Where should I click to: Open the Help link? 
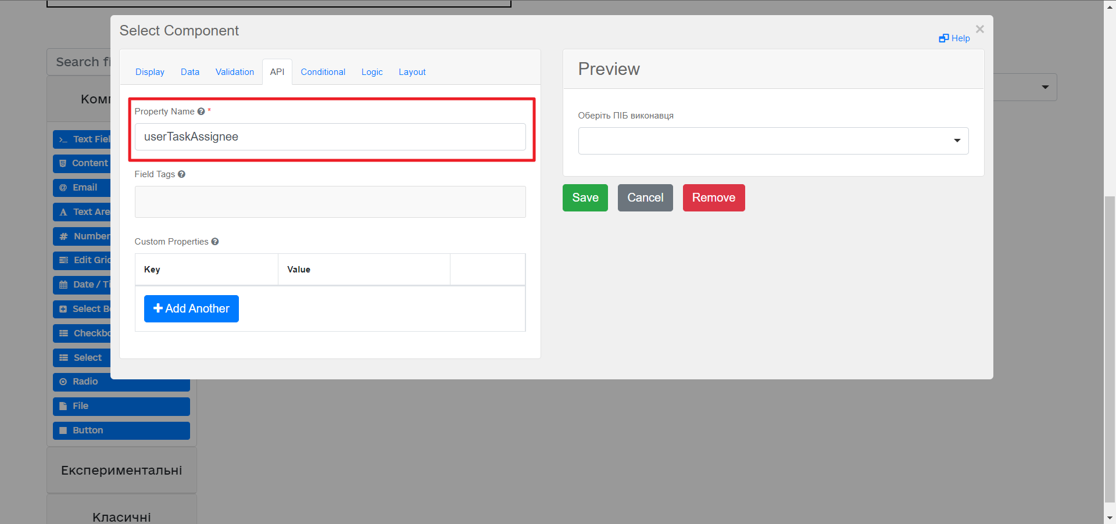(954, 38)
